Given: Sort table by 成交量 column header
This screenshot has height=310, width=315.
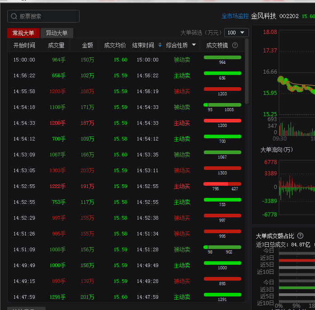Looking at the screenshot, I should click(x=56, y=45).
